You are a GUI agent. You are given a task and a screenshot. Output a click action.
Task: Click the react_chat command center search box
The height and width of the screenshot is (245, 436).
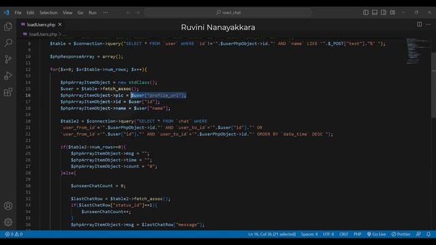pyautogui.click(x=228, y=12)
